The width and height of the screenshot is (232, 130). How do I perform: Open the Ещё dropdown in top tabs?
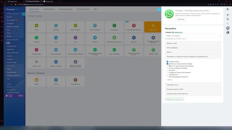point(96,9)
